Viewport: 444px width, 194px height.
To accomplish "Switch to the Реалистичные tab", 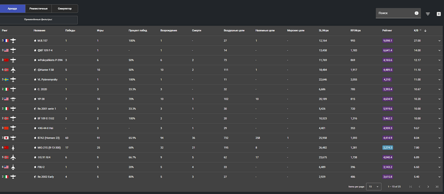I will click(39, 8).
